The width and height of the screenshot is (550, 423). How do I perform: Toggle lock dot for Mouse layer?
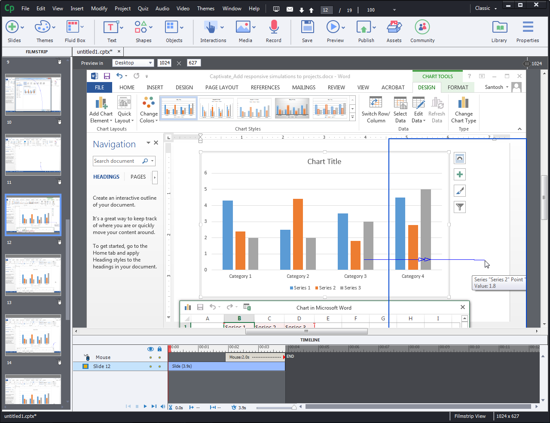point(159,357)
